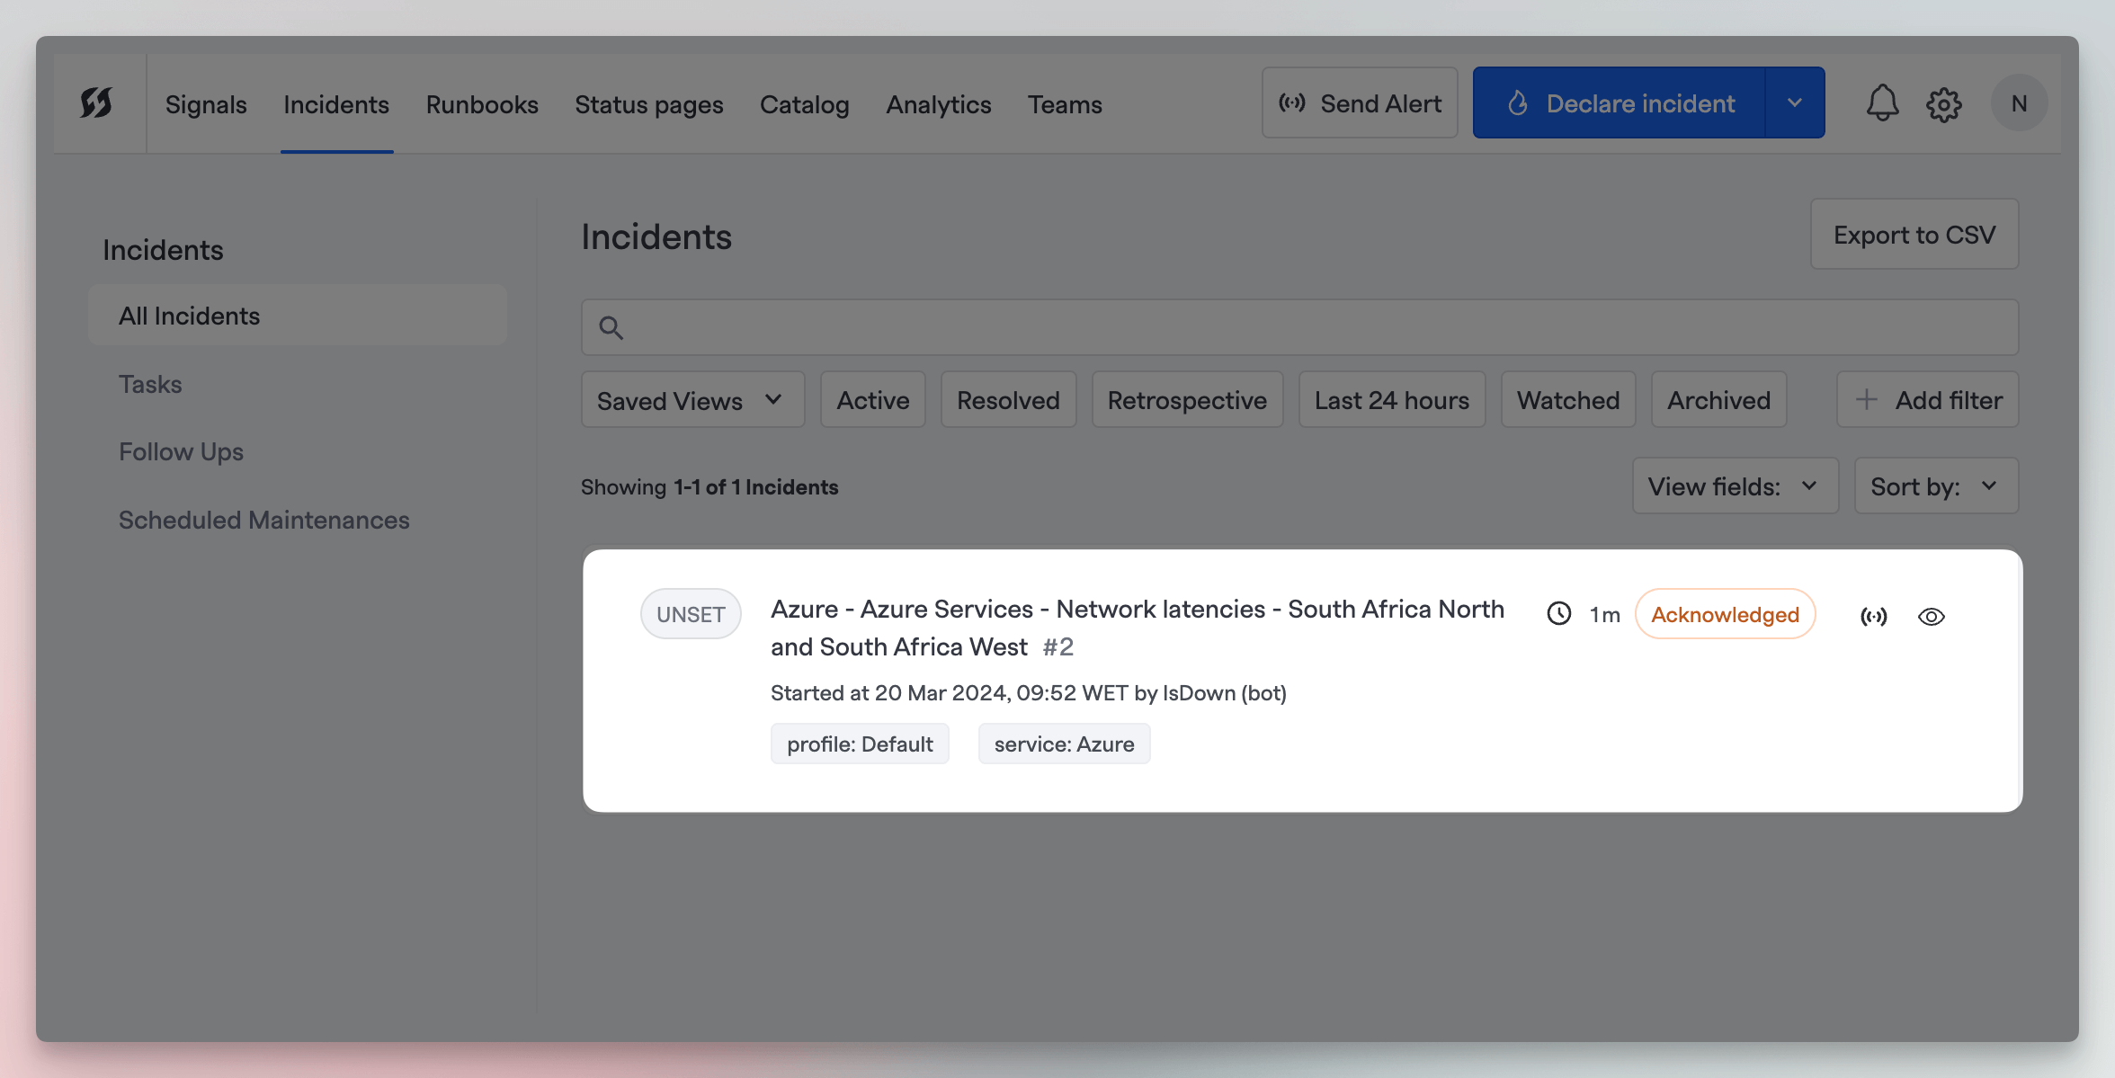This screenshot has width=2115, height=1078.
Task: Expand Declare incident dropdown arrow
Action: click(x=1795, y=102)
